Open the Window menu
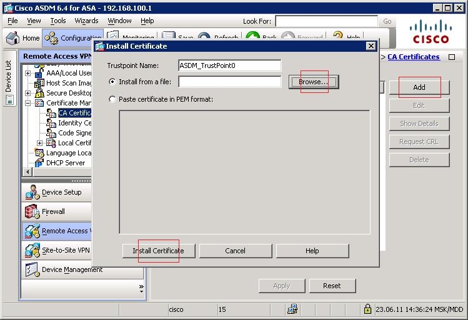468x320 pixels. click(x=119, y=21)
